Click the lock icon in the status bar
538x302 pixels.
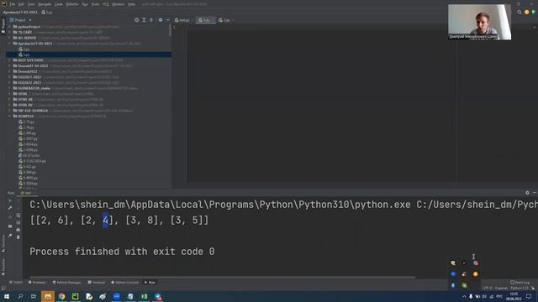(x=533, y=289)
